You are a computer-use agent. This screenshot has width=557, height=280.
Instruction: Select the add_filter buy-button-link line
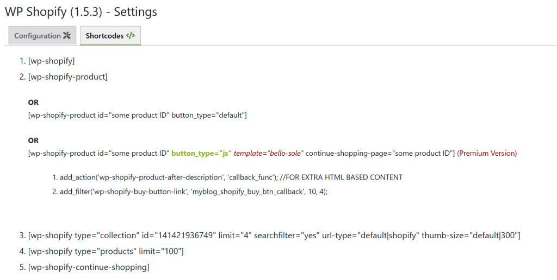pyautogui.click(x=194, y=192)
